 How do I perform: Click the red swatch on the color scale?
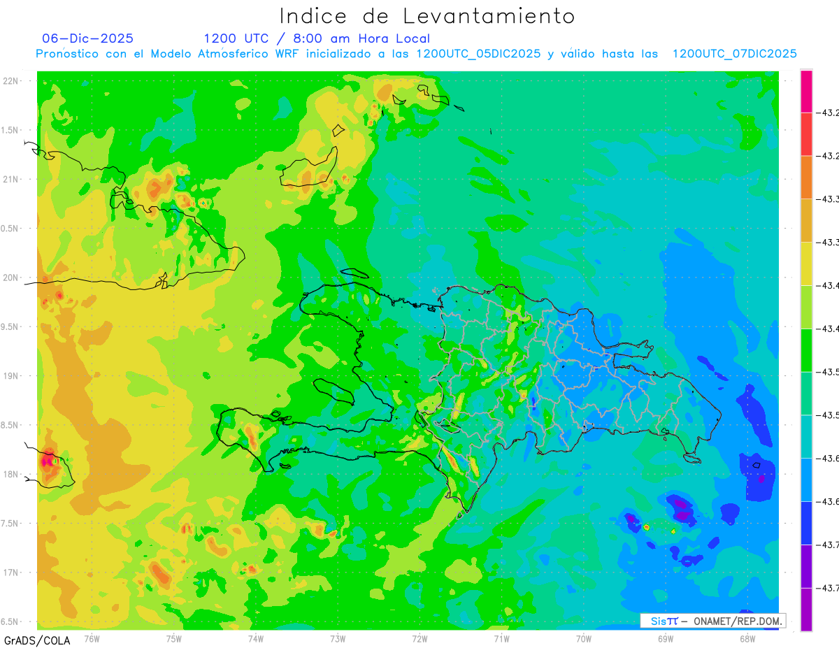(x=806, y=134)
